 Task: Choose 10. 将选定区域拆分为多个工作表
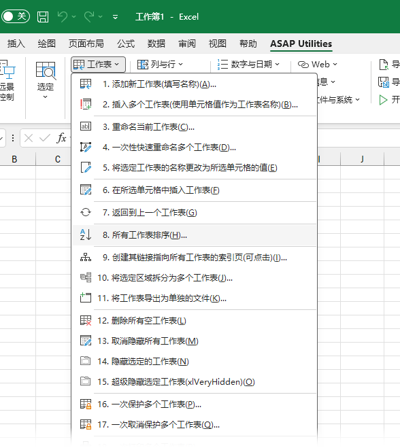pos(195,278)
